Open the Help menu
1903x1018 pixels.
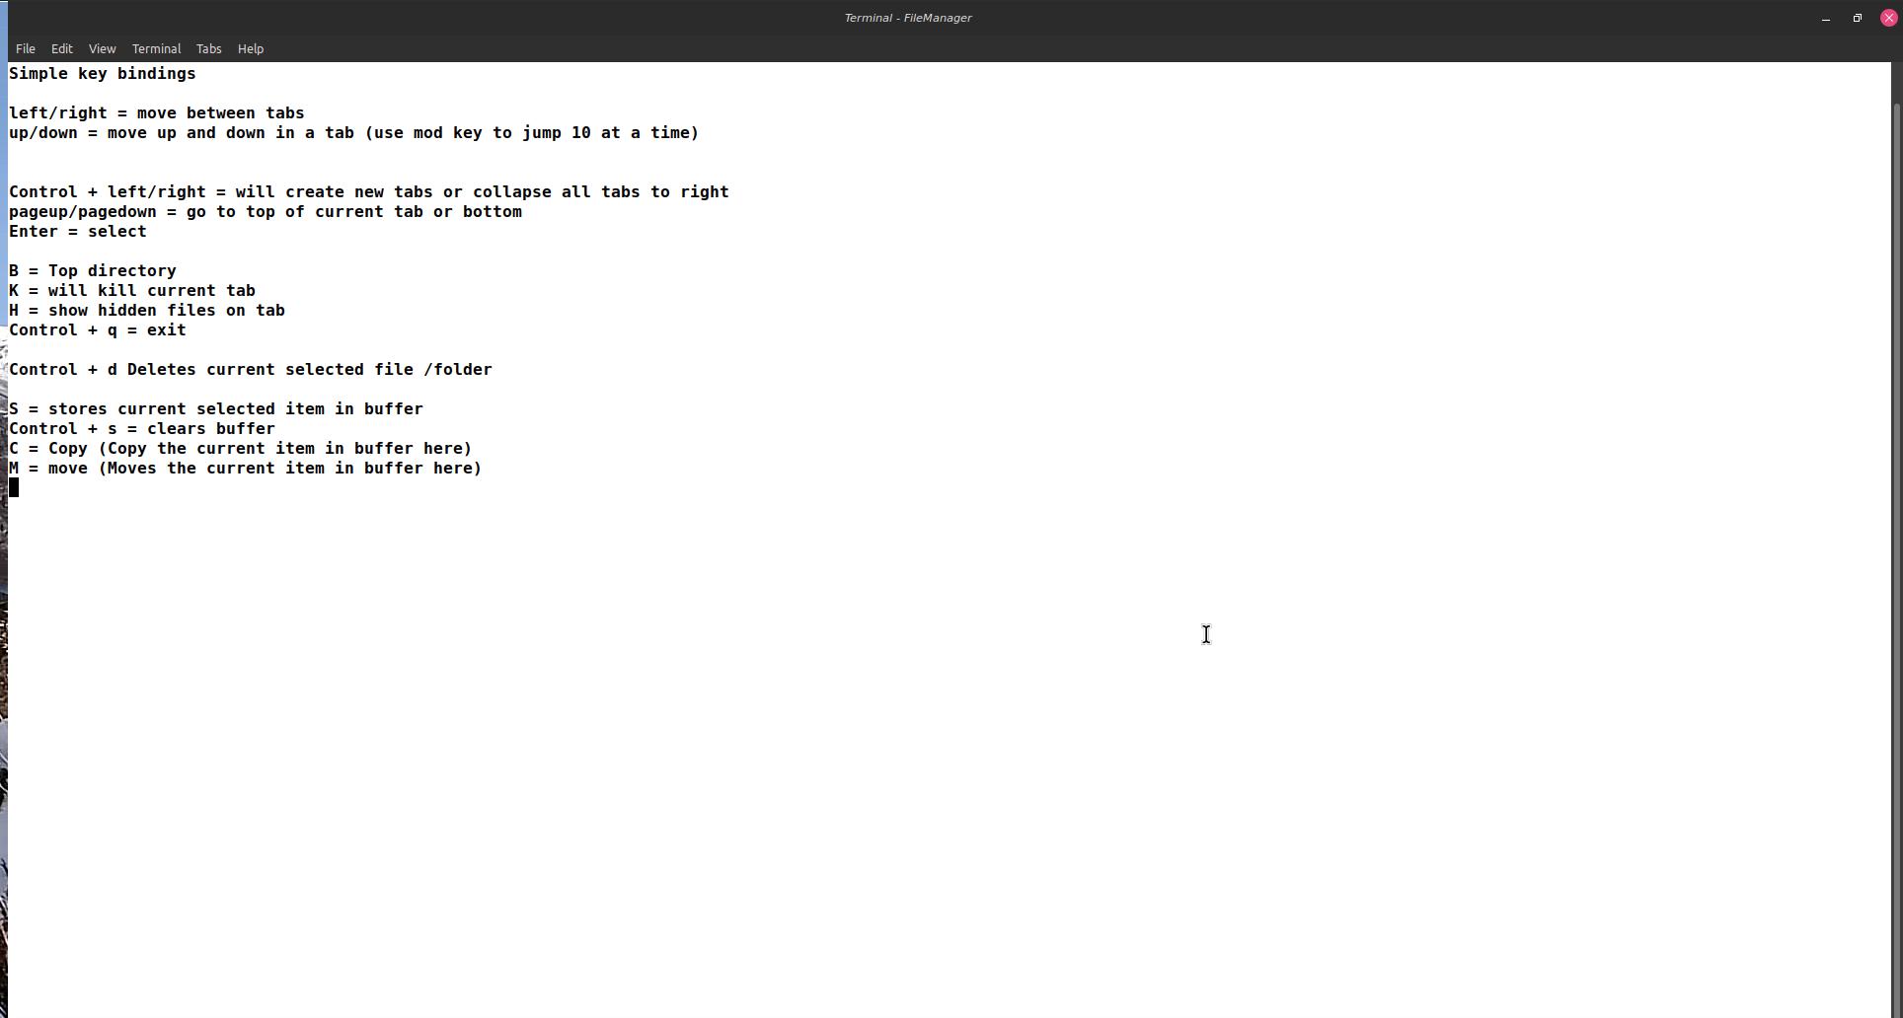(x=251, y=48)
